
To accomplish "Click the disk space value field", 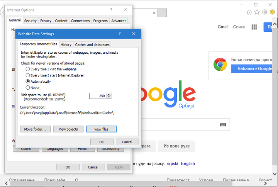I will click(x=98, y=96).
